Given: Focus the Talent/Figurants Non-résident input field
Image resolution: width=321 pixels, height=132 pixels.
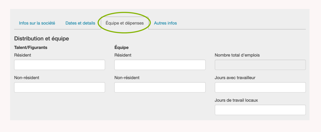Looking at the screenshot, I should click(59, 87).
